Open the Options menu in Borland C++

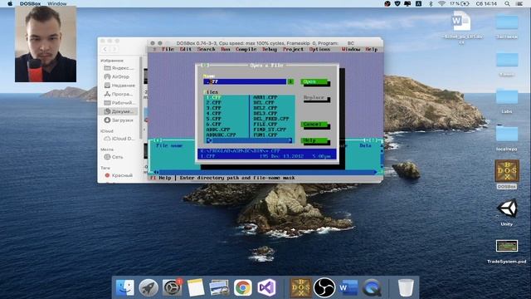(319, 50)
